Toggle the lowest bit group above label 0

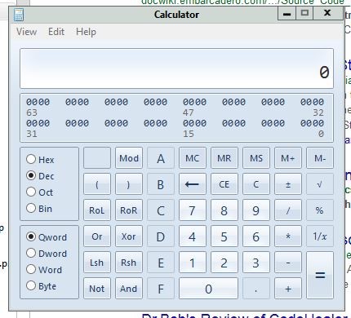pyautogui.click(x=312, y=123)
